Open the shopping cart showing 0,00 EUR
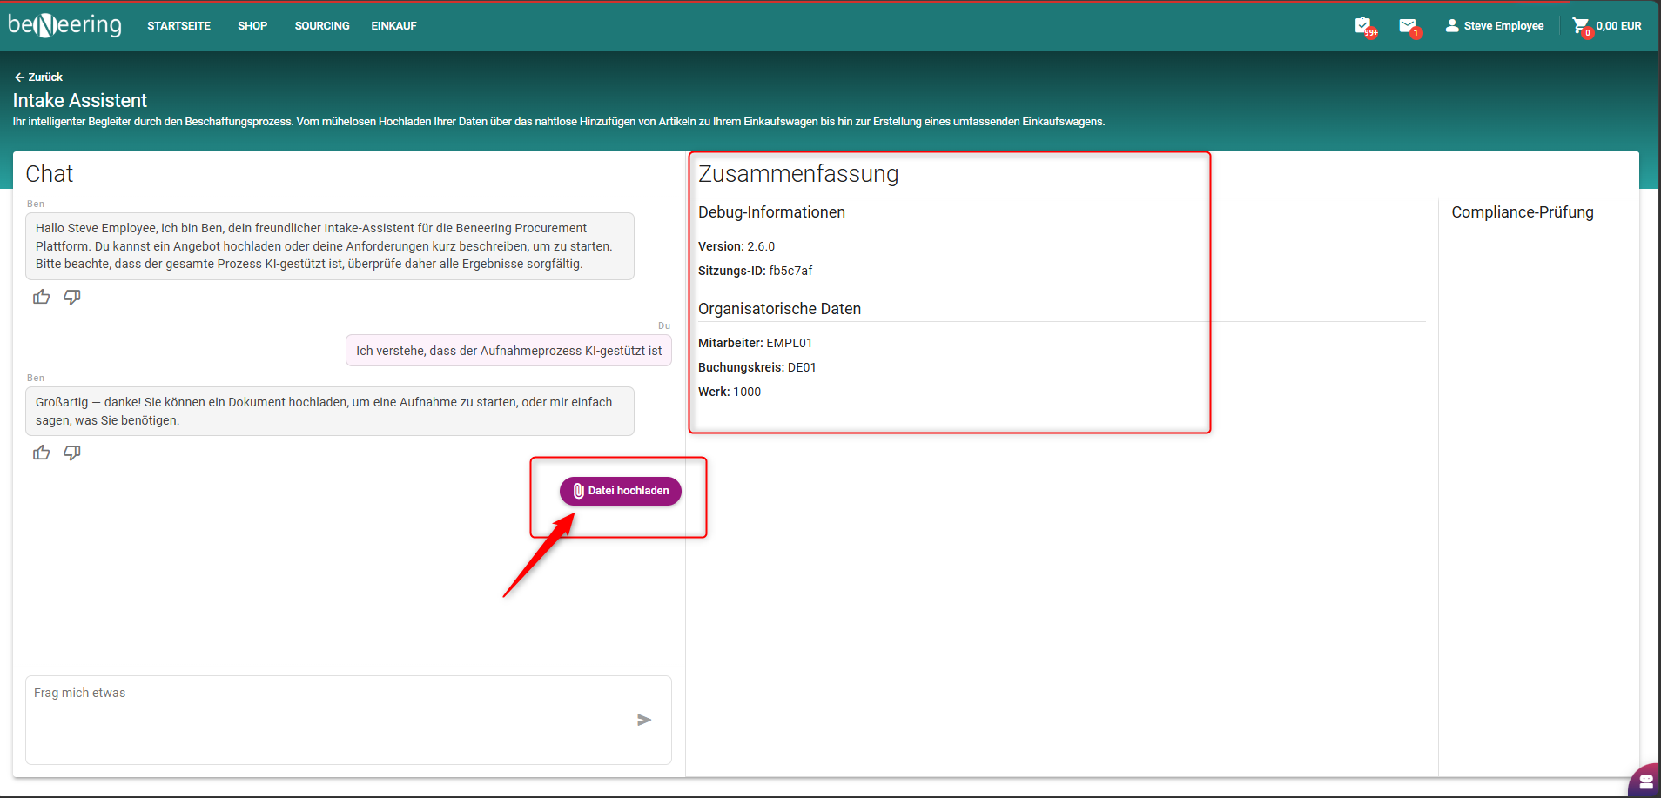This screenshot has height=798, width=1661. point(1607,26)
